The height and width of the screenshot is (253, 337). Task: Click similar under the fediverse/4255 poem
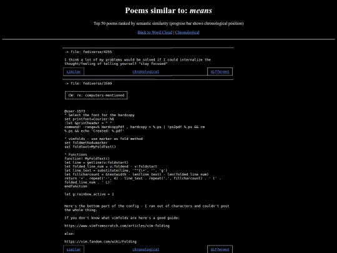pyautogui.click(x=74, y=72)
